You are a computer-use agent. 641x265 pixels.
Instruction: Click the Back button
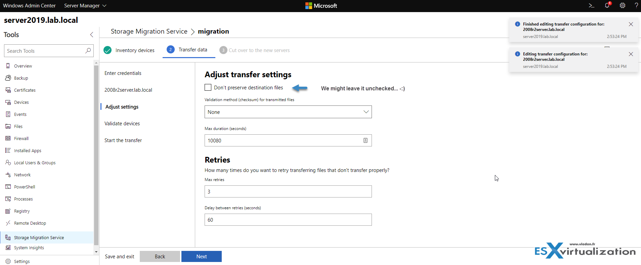tap(160, 256)
